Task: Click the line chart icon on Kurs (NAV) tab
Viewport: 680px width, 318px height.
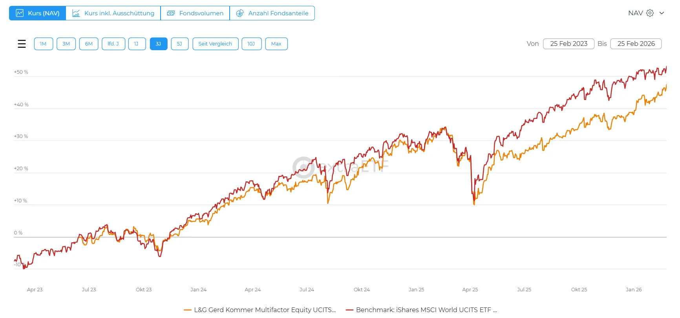Action: 20,13
